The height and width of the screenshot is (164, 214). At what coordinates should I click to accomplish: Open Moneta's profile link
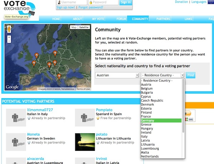point(33,134)
